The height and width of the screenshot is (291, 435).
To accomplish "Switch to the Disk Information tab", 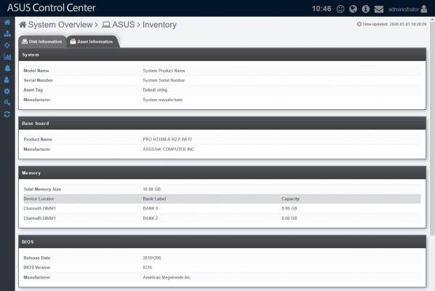I will click(x=42, y=41).
